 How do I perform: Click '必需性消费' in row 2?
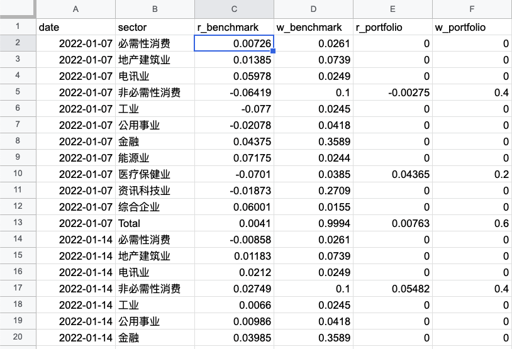155,43
